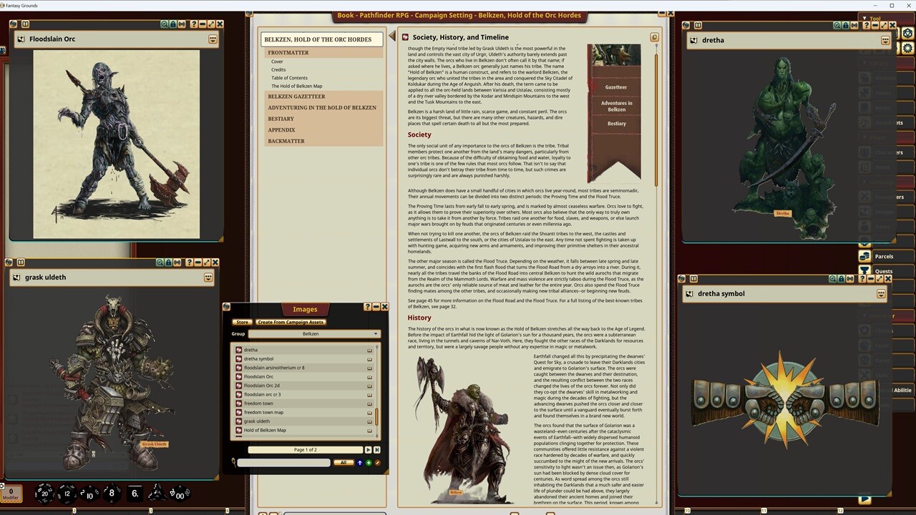Add a new image with the green plus icon
The height and width of the screenshot is (515, 916).
[x=368, y=463]
